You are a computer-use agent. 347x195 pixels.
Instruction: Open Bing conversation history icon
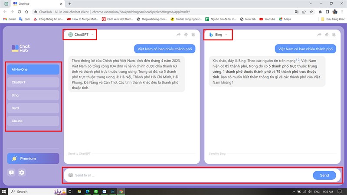334,35
